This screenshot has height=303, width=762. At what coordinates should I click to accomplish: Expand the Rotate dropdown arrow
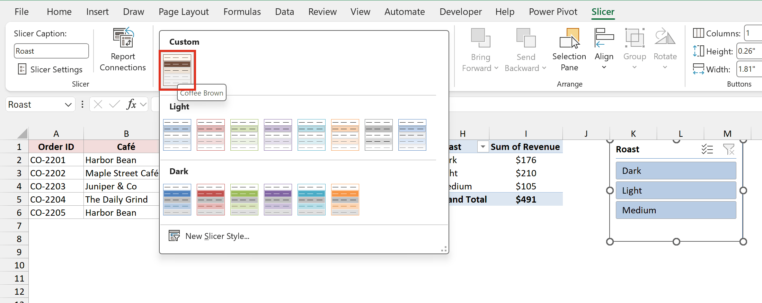click(x=665, y=67)
